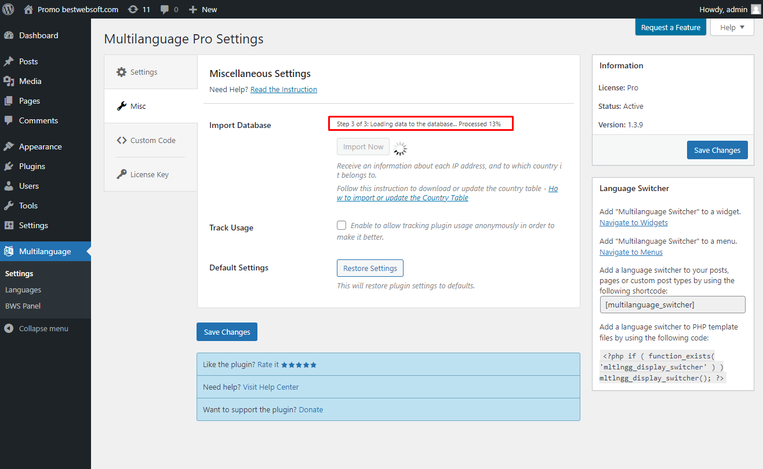763x469 pixels.
Task: Click the Pages icon in sidebar
Action: coord(9,101)
